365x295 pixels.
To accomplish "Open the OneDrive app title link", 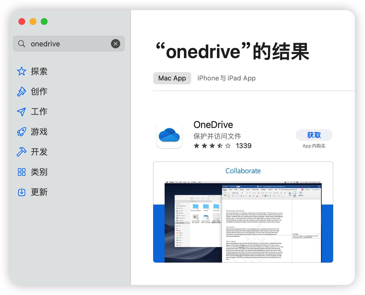I will 213,125.
